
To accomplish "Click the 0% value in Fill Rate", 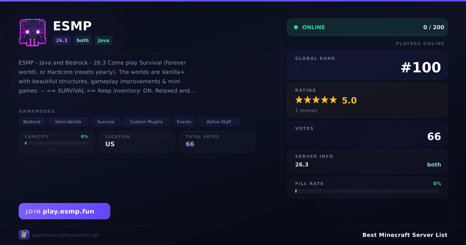I will coord(437,184).
